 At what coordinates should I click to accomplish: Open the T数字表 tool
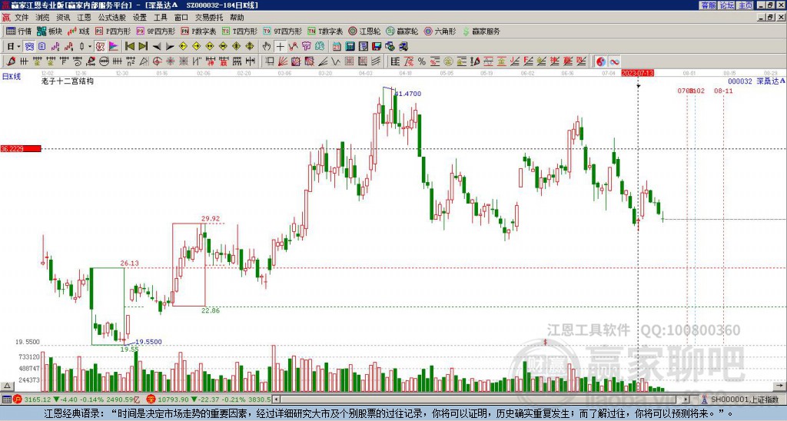(x=325, y=31)
